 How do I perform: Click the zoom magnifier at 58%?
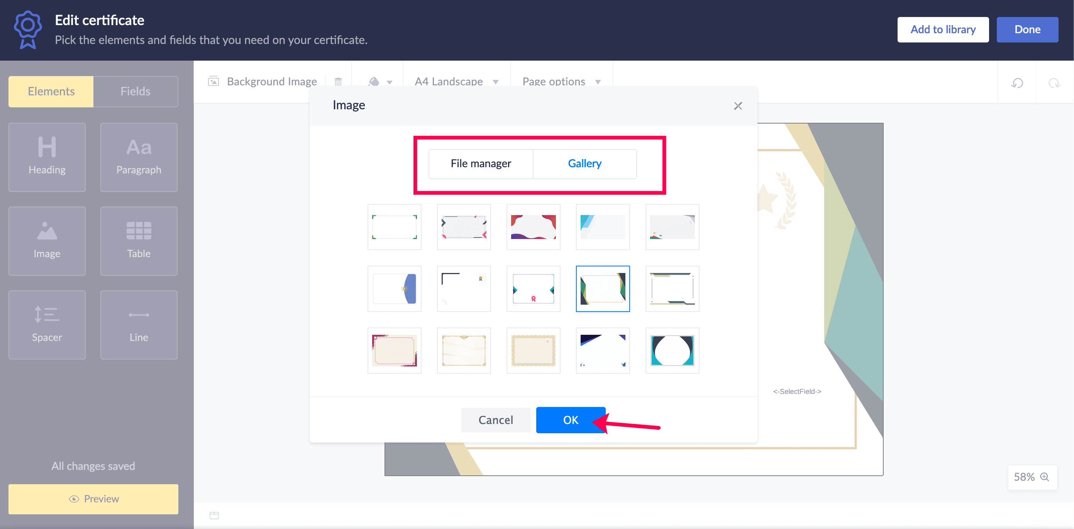tap(1044, 476)
